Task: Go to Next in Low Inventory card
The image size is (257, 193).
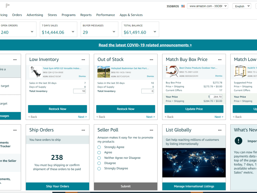Action: pos(82,117)
